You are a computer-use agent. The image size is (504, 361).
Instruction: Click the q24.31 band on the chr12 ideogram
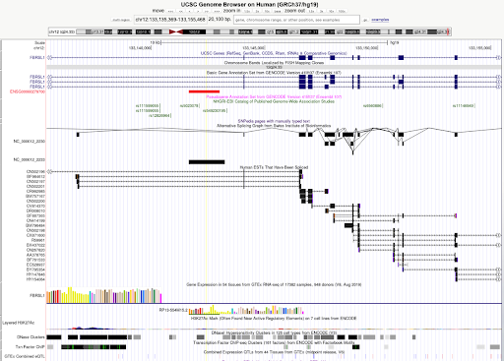tap(420, 31)
